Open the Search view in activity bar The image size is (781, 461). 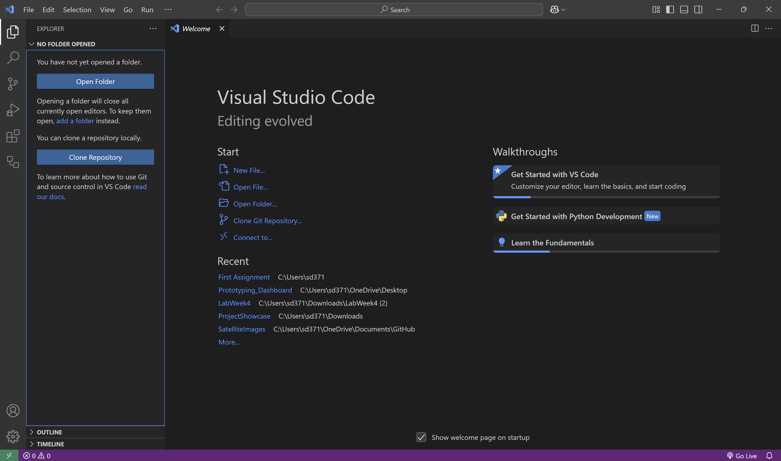pyautogui.click(x=13, y=58)
